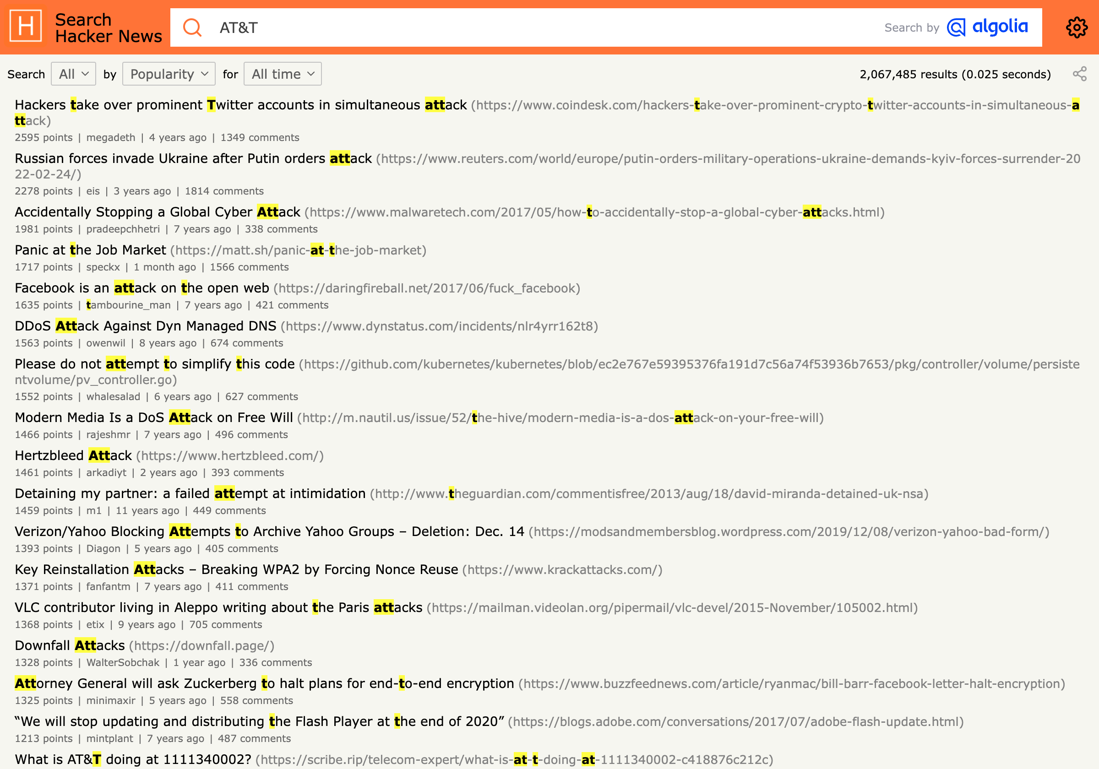Open 'Key Reinstallation Attacks' story
Image resolution: width=1099 pixels, height=769 pixels.
point(236,569)
